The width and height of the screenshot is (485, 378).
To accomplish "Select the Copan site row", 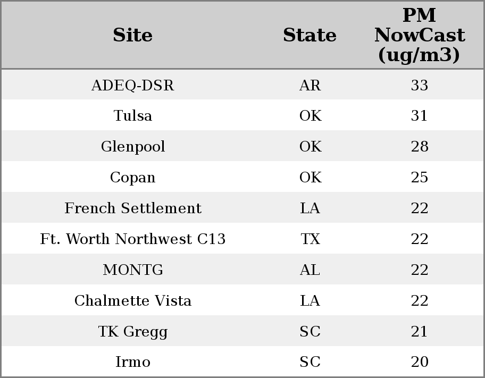I will point(132,178).
